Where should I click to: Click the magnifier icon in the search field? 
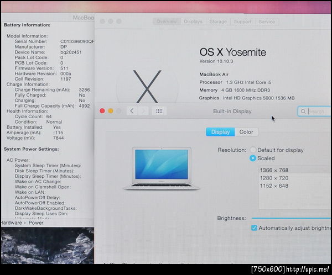point(303,111)
